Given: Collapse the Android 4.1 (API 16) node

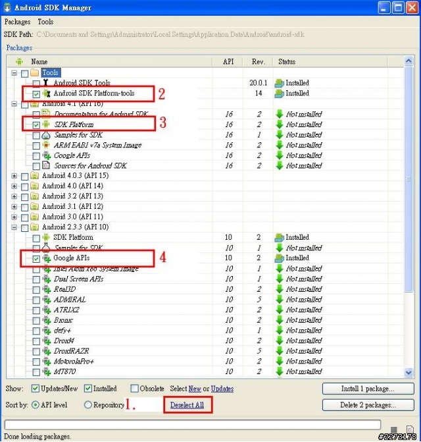Looking at the screenshot, I should (14, 103).
